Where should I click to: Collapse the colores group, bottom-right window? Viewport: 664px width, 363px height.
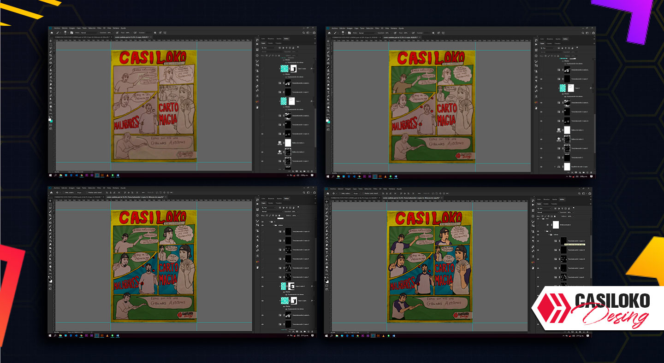pos(549,234)
